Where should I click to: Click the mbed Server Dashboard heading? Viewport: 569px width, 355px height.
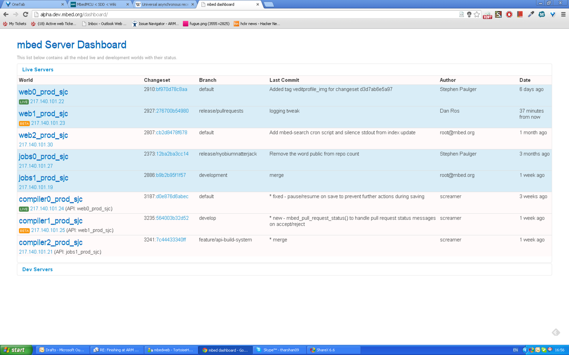tap(72, 45)
